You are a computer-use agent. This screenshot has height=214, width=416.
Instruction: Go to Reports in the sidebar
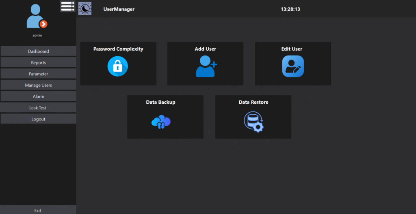tap(38, 62)
